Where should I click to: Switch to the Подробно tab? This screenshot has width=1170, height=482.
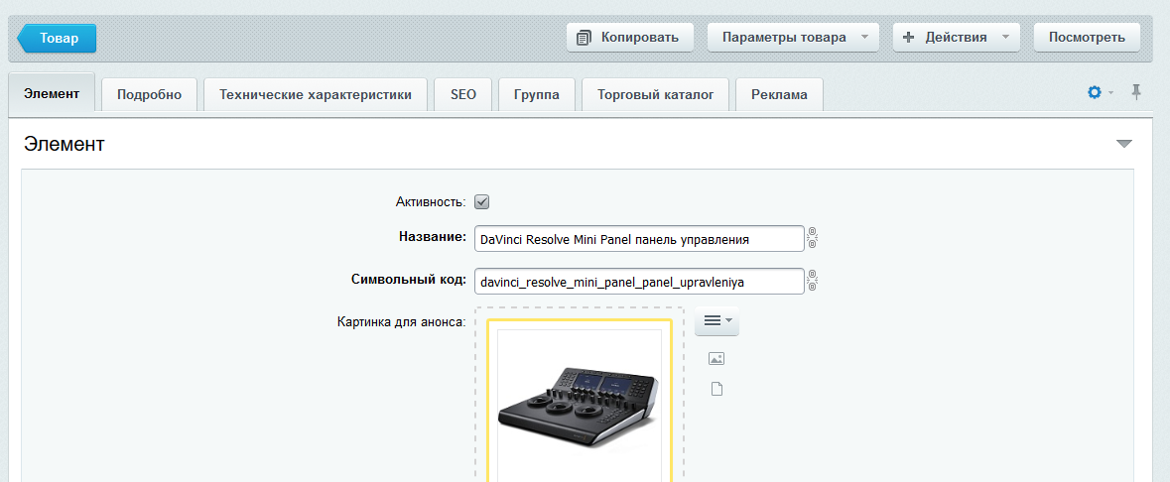click(x=149, y=95)
